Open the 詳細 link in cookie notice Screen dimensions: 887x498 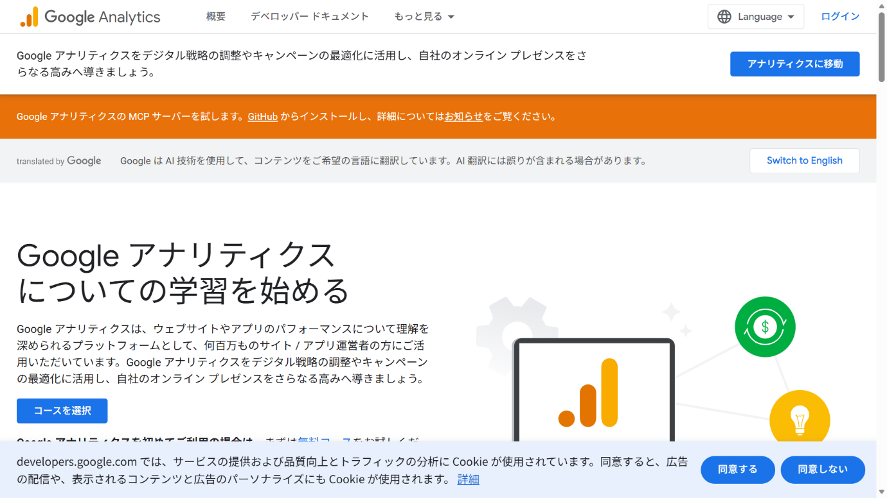469,479
